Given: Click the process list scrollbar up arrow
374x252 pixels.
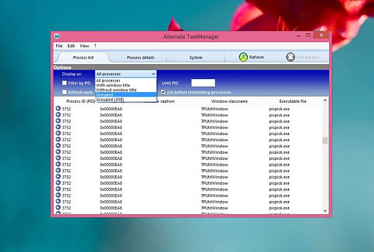Looking at the screenshot, I should click(x=325, y=101).
